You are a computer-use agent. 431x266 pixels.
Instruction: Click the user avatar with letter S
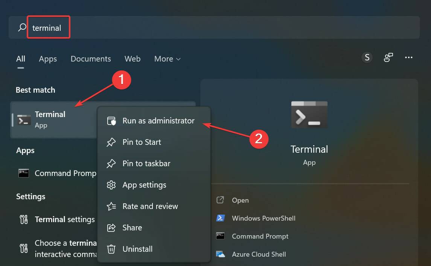pos(367,57)
